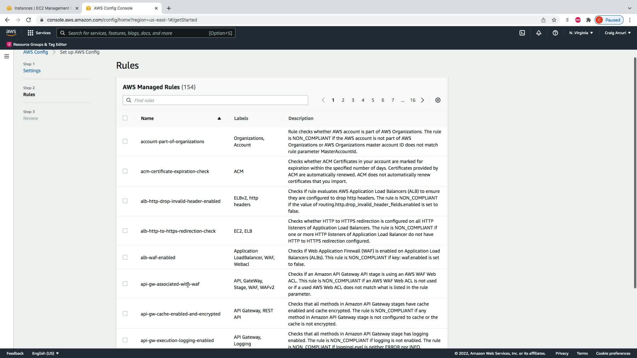Check the alb-waf-enabled rule
The width and height of the screenshot is (637, 358).
(125, 257)
